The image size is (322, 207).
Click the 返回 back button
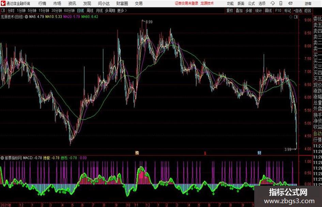307,11
